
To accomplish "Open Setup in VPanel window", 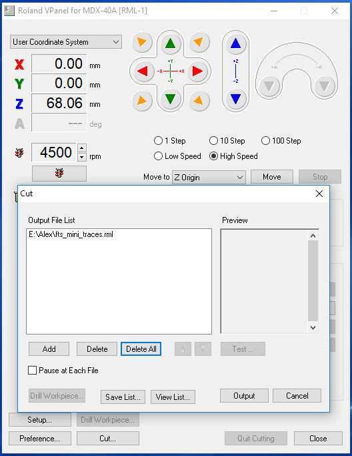I will pos(40,420).
